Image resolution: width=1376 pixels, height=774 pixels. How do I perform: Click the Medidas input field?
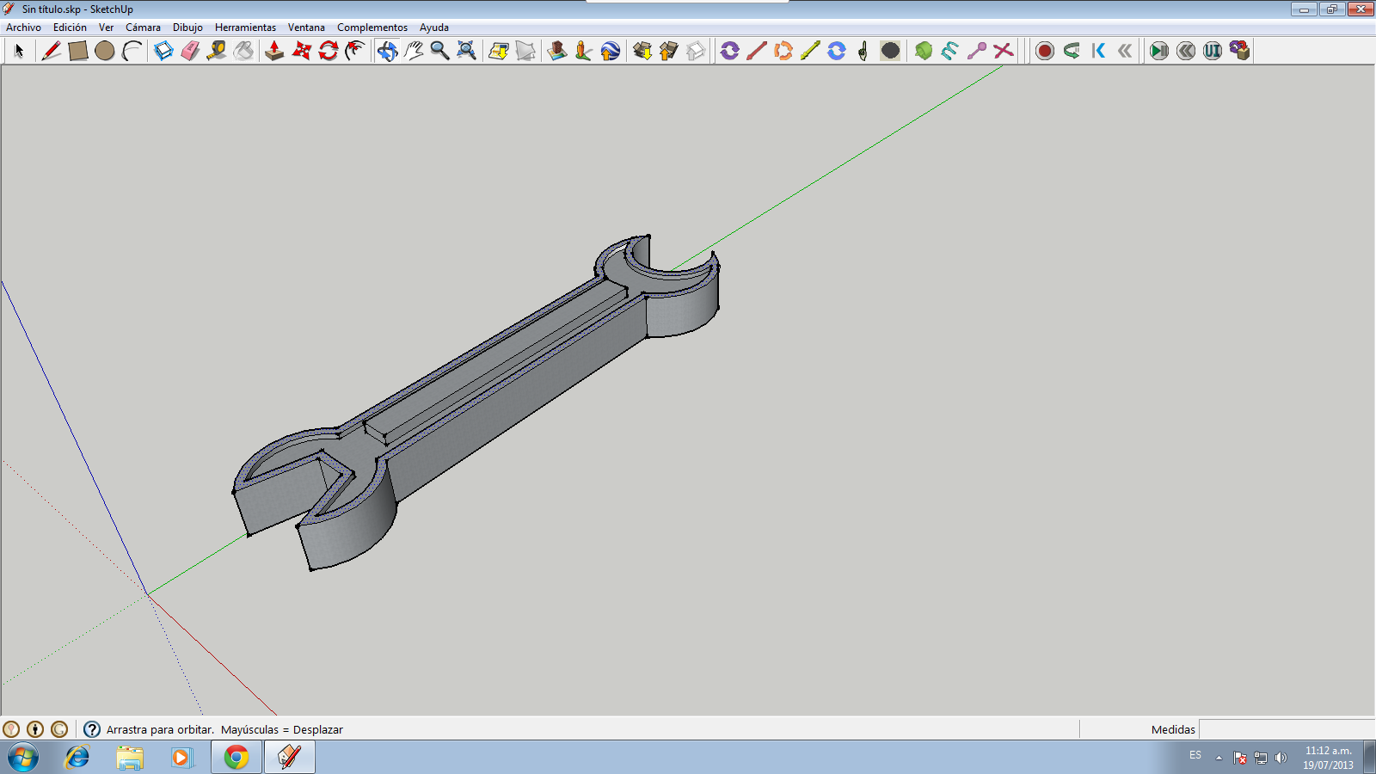point(1287,729)
